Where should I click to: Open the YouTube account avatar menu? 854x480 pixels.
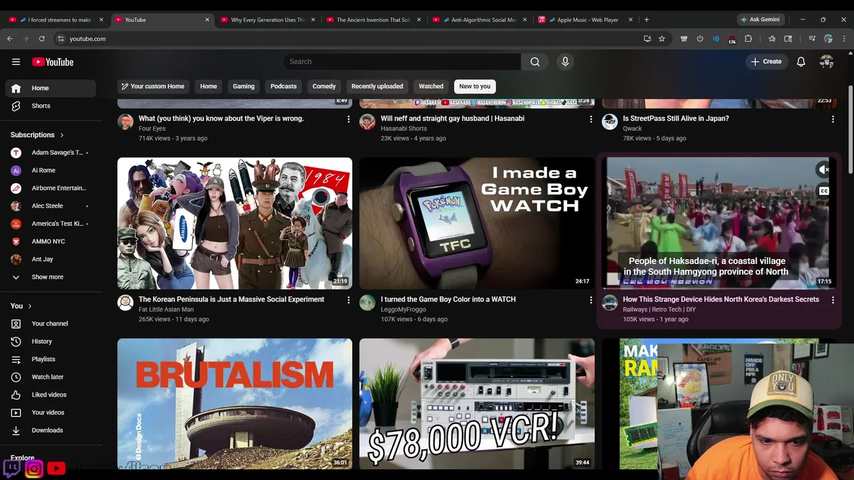click(827, 61)
